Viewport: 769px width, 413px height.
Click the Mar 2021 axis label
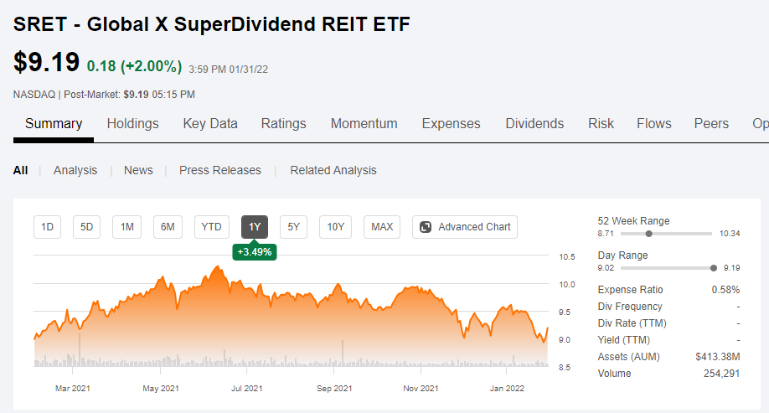[x=73, y=389]
